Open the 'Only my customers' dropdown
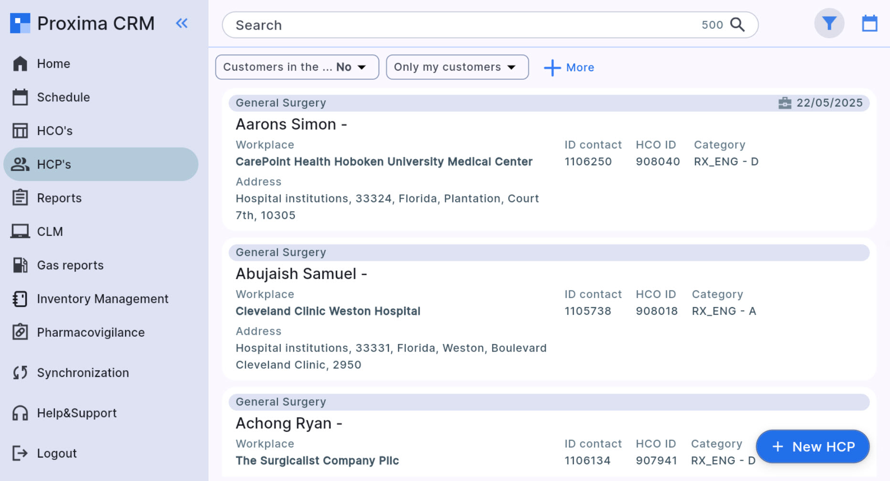Viewport: 890px width, 481px height. point(457,67)
